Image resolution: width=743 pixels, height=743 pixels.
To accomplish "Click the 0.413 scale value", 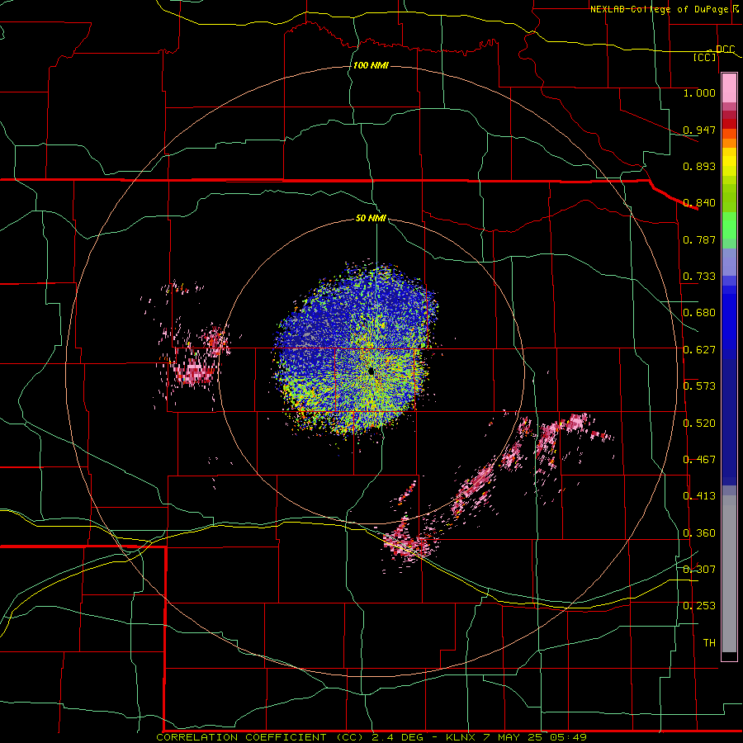I will [x=699, y=496].
